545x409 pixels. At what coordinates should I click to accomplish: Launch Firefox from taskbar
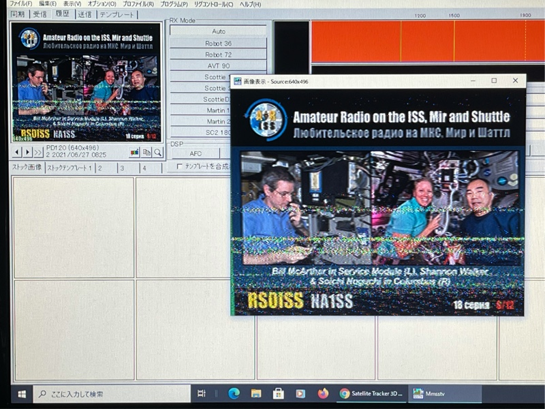[x=323, y=394]
